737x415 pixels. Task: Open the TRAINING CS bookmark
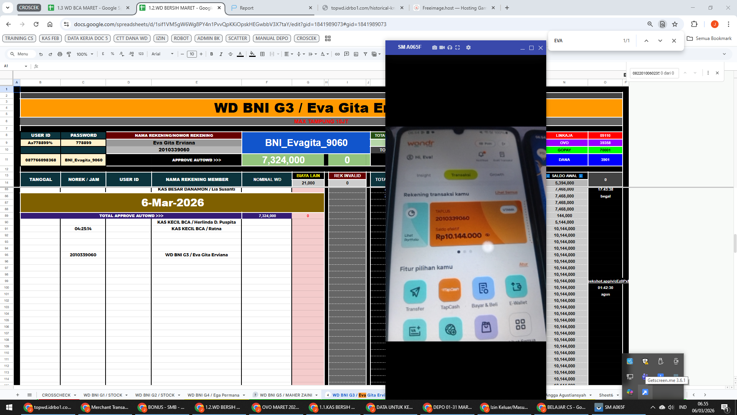[19, 38]
